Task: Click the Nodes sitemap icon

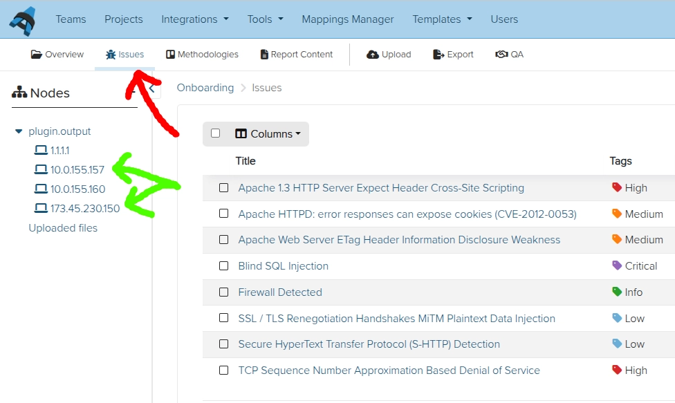Action: click(x=19, y=92)
